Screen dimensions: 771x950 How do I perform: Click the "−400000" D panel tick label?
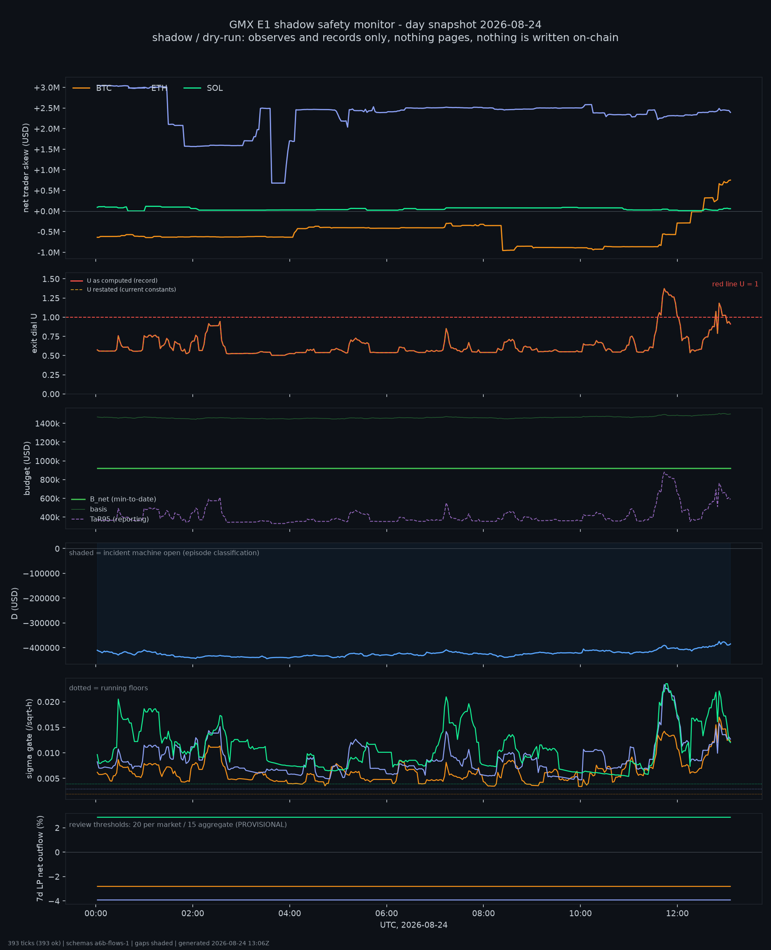pos(42,648)
